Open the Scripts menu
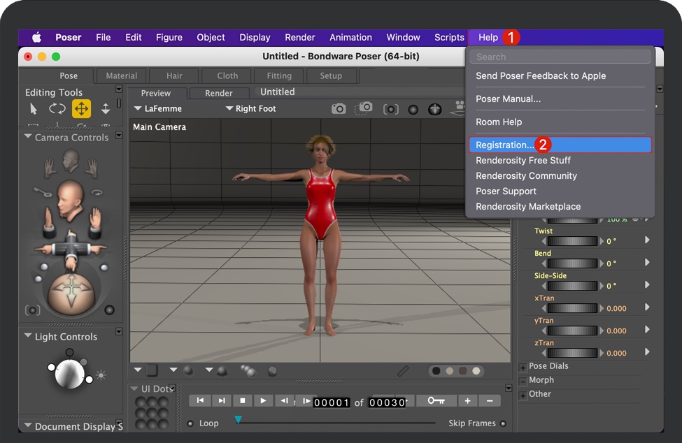Image resolution: width=682 pixels, height=443 pixels. coord(449,37)
